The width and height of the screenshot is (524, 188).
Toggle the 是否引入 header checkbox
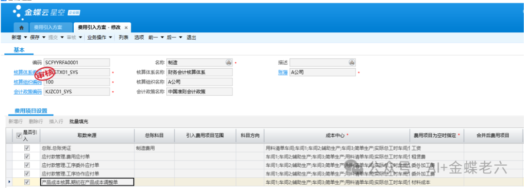point(19,136)
